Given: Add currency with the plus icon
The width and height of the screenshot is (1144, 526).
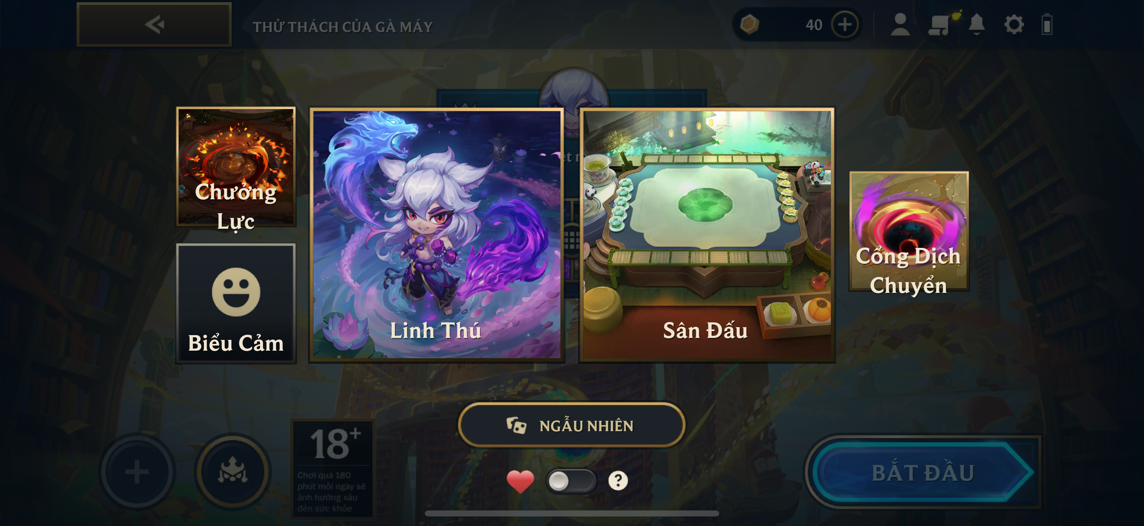Looking at the screenshot, I should point(844,24).
